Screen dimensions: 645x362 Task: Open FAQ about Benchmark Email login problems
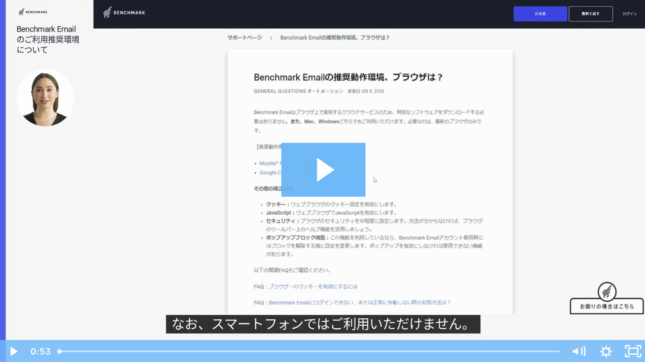click(x=359, y=303)
